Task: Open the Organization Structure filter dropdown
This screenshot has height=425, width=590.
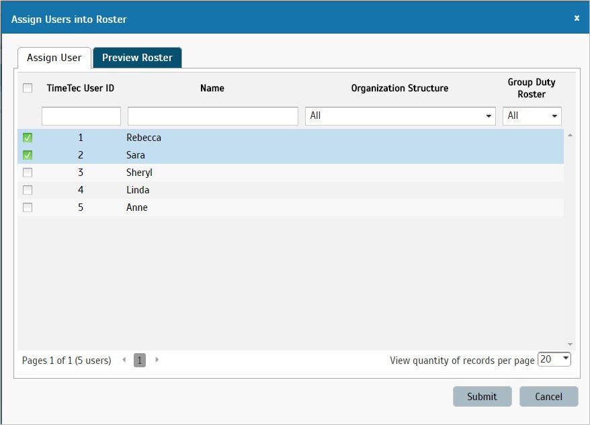Action: (401, 116)
